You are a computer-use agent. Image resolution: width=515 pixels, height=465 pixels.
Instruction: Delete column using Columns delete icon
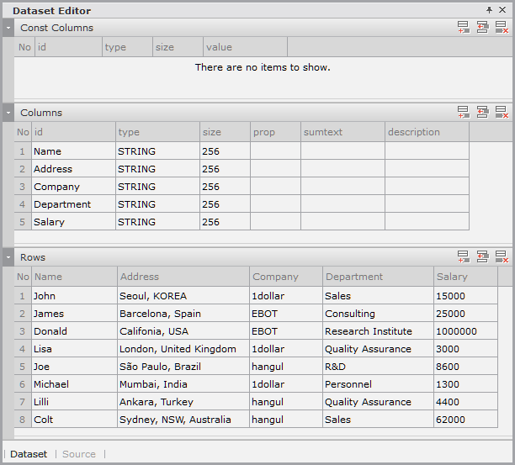point(502,112)
